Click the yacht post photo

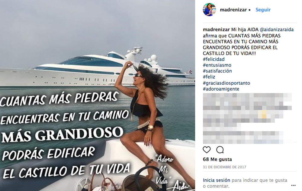coord(98,95)
